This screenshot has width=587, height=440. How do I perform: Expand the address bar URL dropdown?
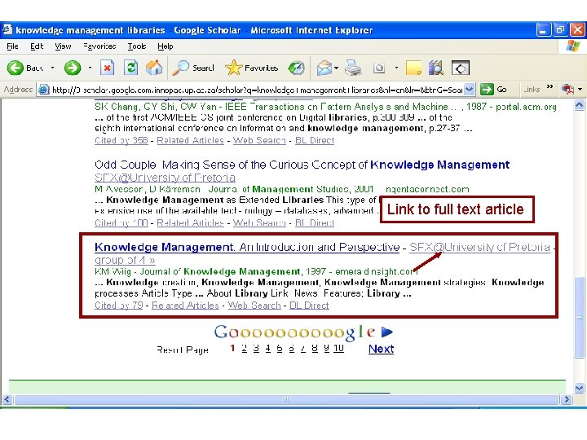(x=469, y=90)
